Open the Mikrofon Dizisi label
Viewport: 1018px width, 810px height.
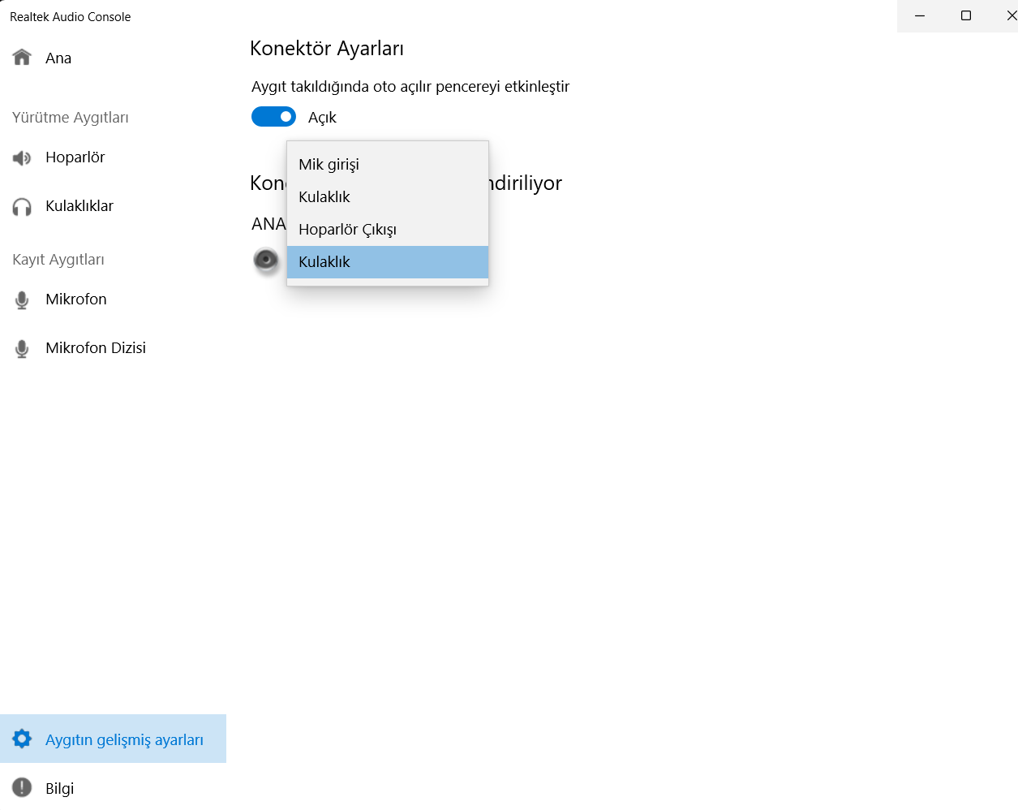[96, 348]
